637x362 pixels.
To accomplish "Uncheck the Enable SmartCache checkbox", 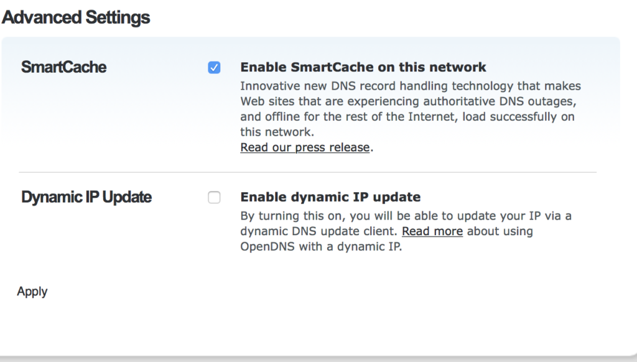I will (x=214, y=68).
